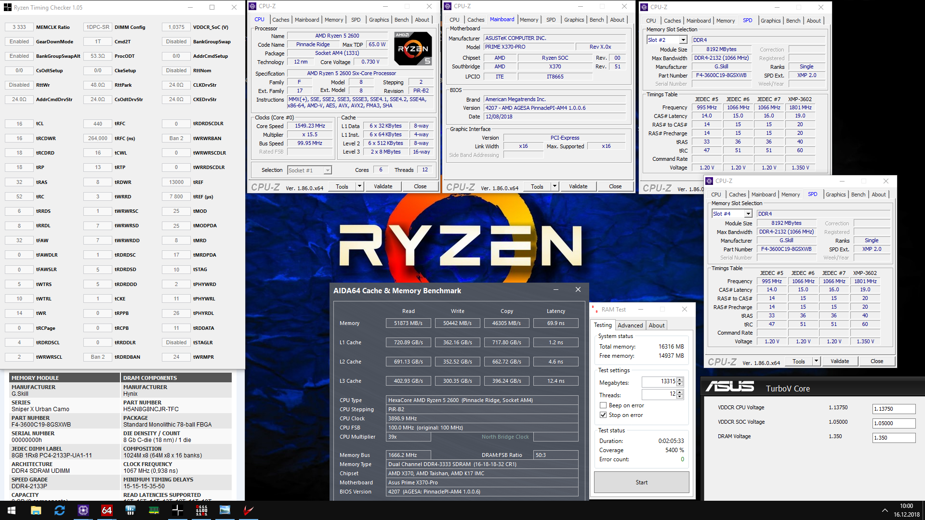Open the image viewer from the taskbar

coord(225,510)
